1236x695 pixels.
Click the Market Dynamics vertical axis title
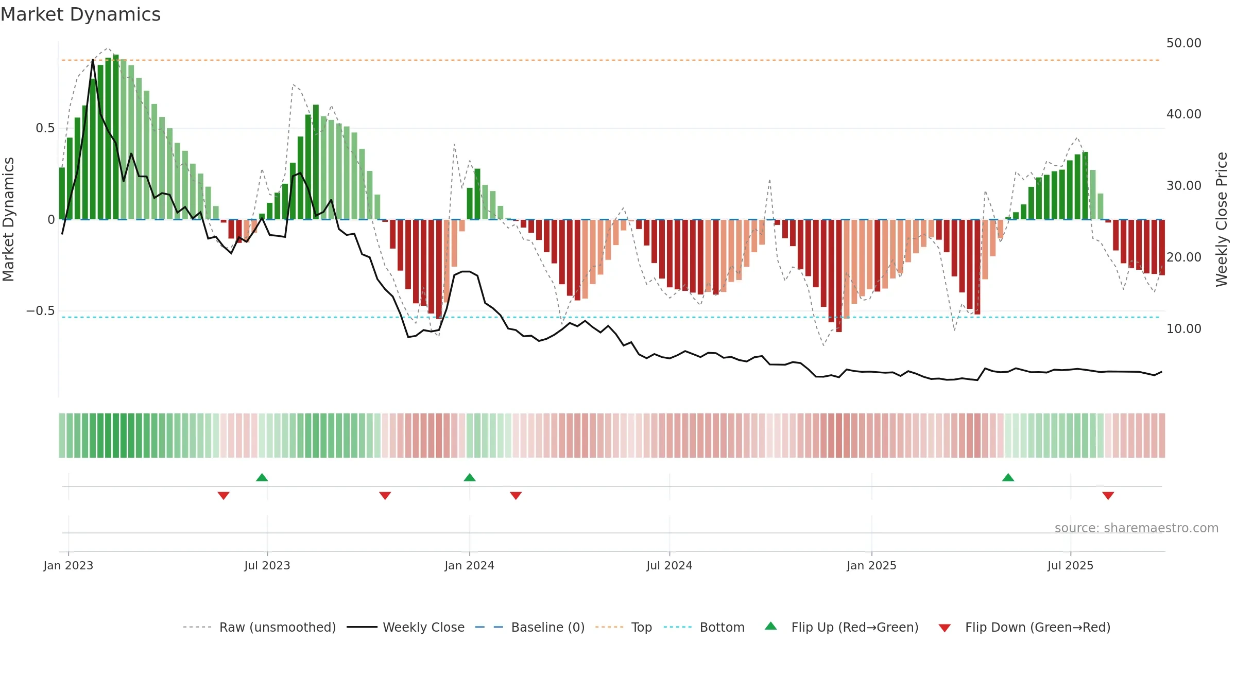click(x=8, y=219)
